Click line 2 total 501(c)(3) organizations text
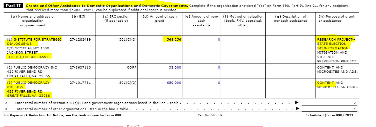Screen dimensions: 376x127 pos(97,103)
